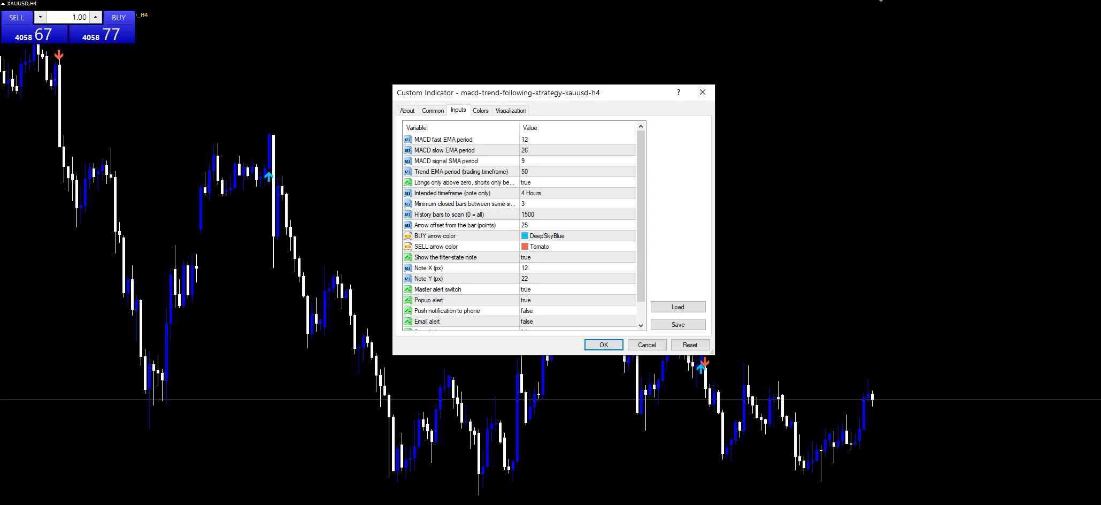Click the Minimum closed bars row icon
The height and width of the screenshot is (505, 1101).
click(408, 204)
